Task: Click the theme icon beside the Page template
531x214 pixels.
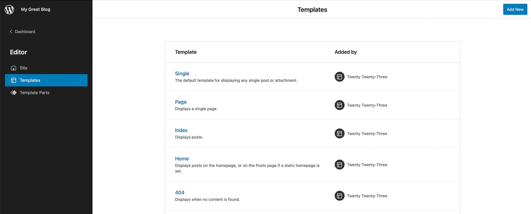Action: (x=339, y=105)
